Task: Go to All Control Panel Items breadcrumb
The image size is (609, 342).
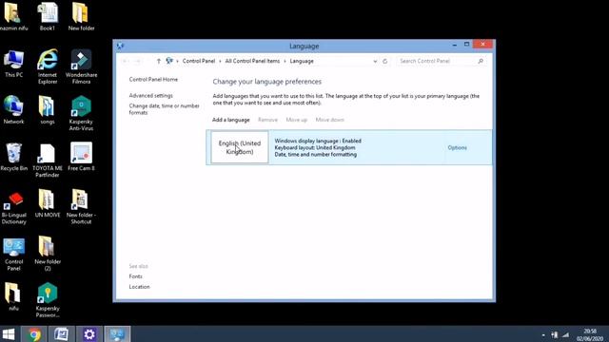Action: point(252,61)
